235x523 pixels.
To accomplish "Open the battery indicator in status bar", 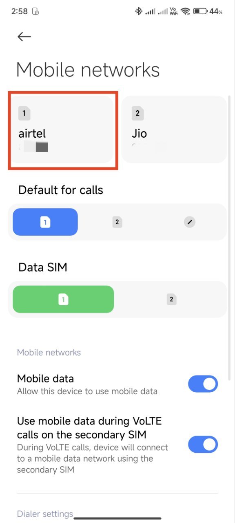I will pos(200,11).
